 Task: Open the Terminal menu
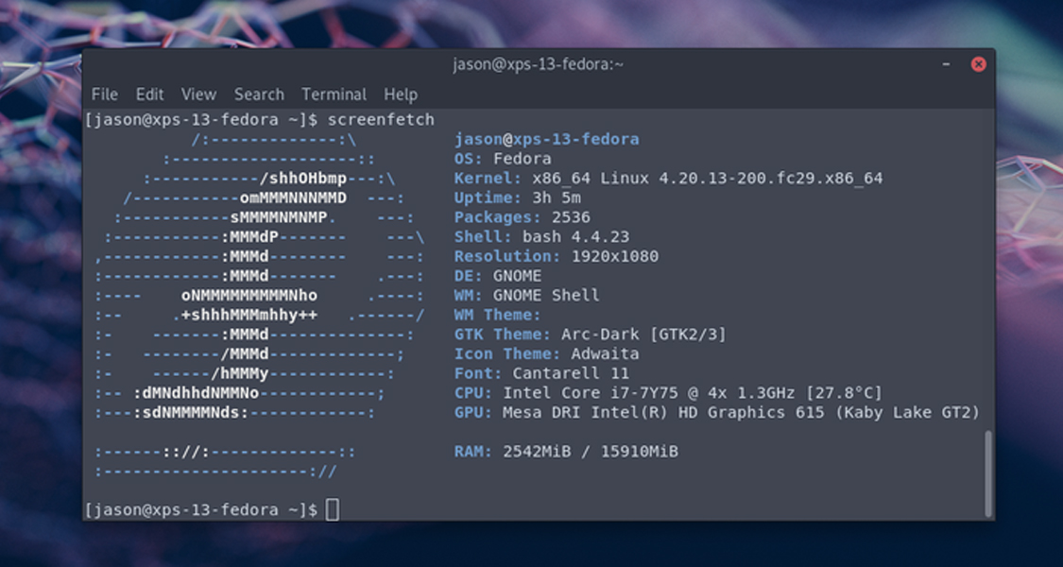pos(334,94)
